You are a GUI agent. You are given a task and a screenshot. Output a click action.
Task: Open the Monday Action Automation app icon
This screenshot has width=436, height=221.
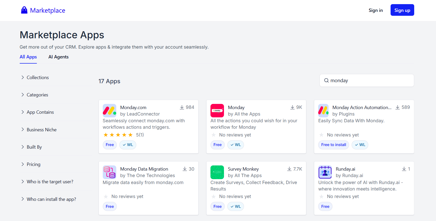pos(323,111)
